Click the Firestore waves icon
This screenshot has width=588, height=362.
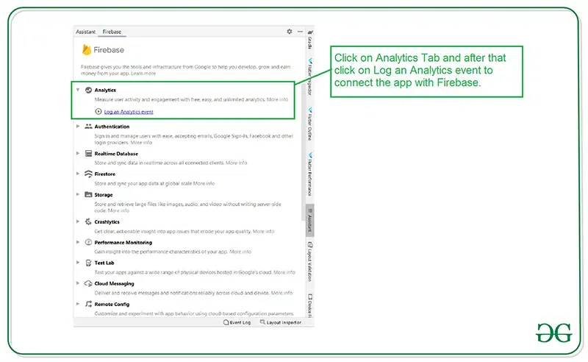point(88,174)
